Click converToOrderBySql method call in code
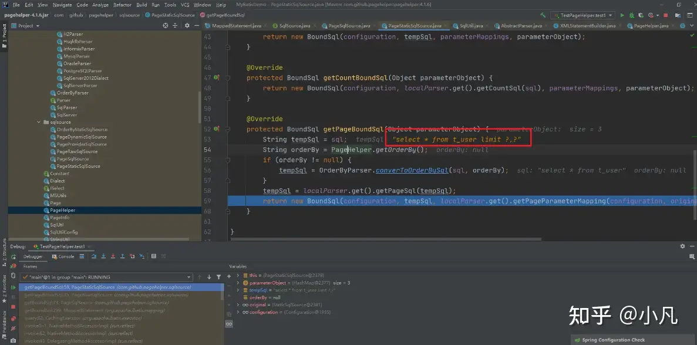697x345 pixels. pyautogui.click(x=412, y=170)
